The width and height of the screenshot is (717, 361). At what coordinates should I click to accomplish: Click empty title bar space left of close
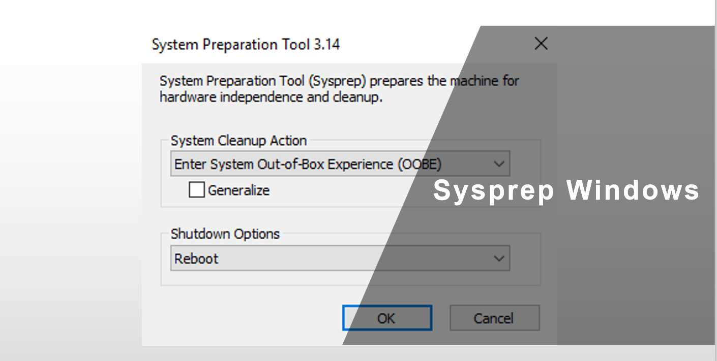(432, 45)
